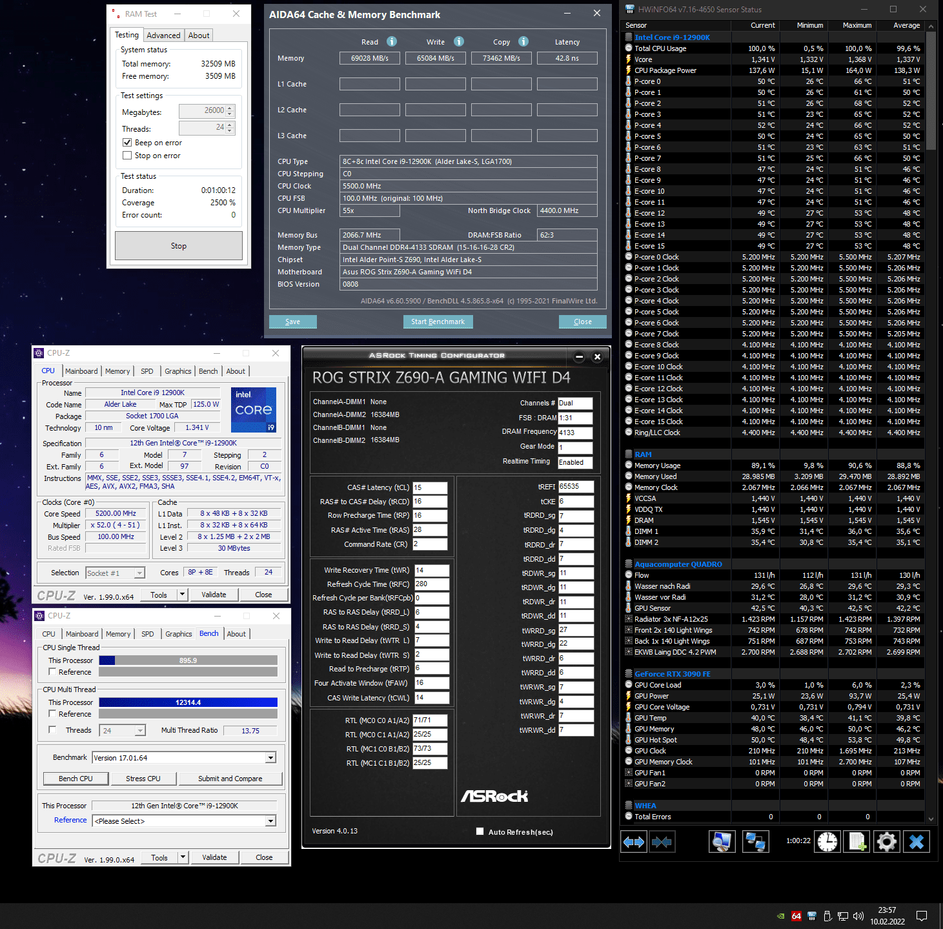Viewport: 943px width, 929px height.
Task: Switch to Advanced tab in RAM Test
Action: [x=163, y=36]
